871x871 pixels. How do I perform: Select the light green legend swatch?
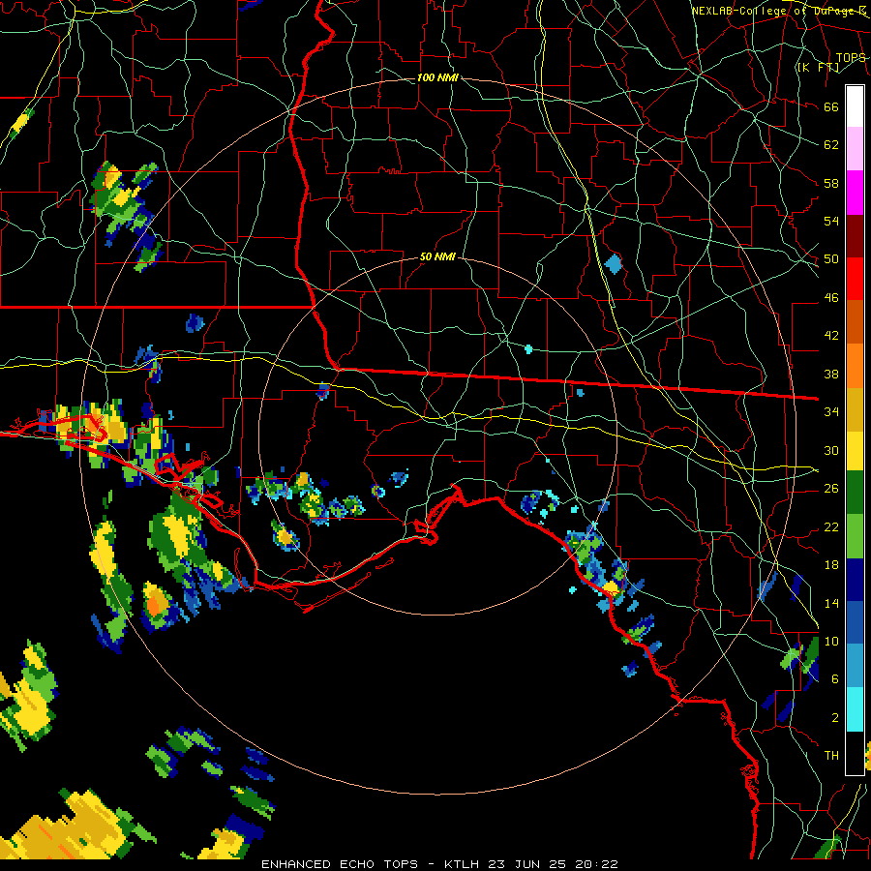(855, 535)
